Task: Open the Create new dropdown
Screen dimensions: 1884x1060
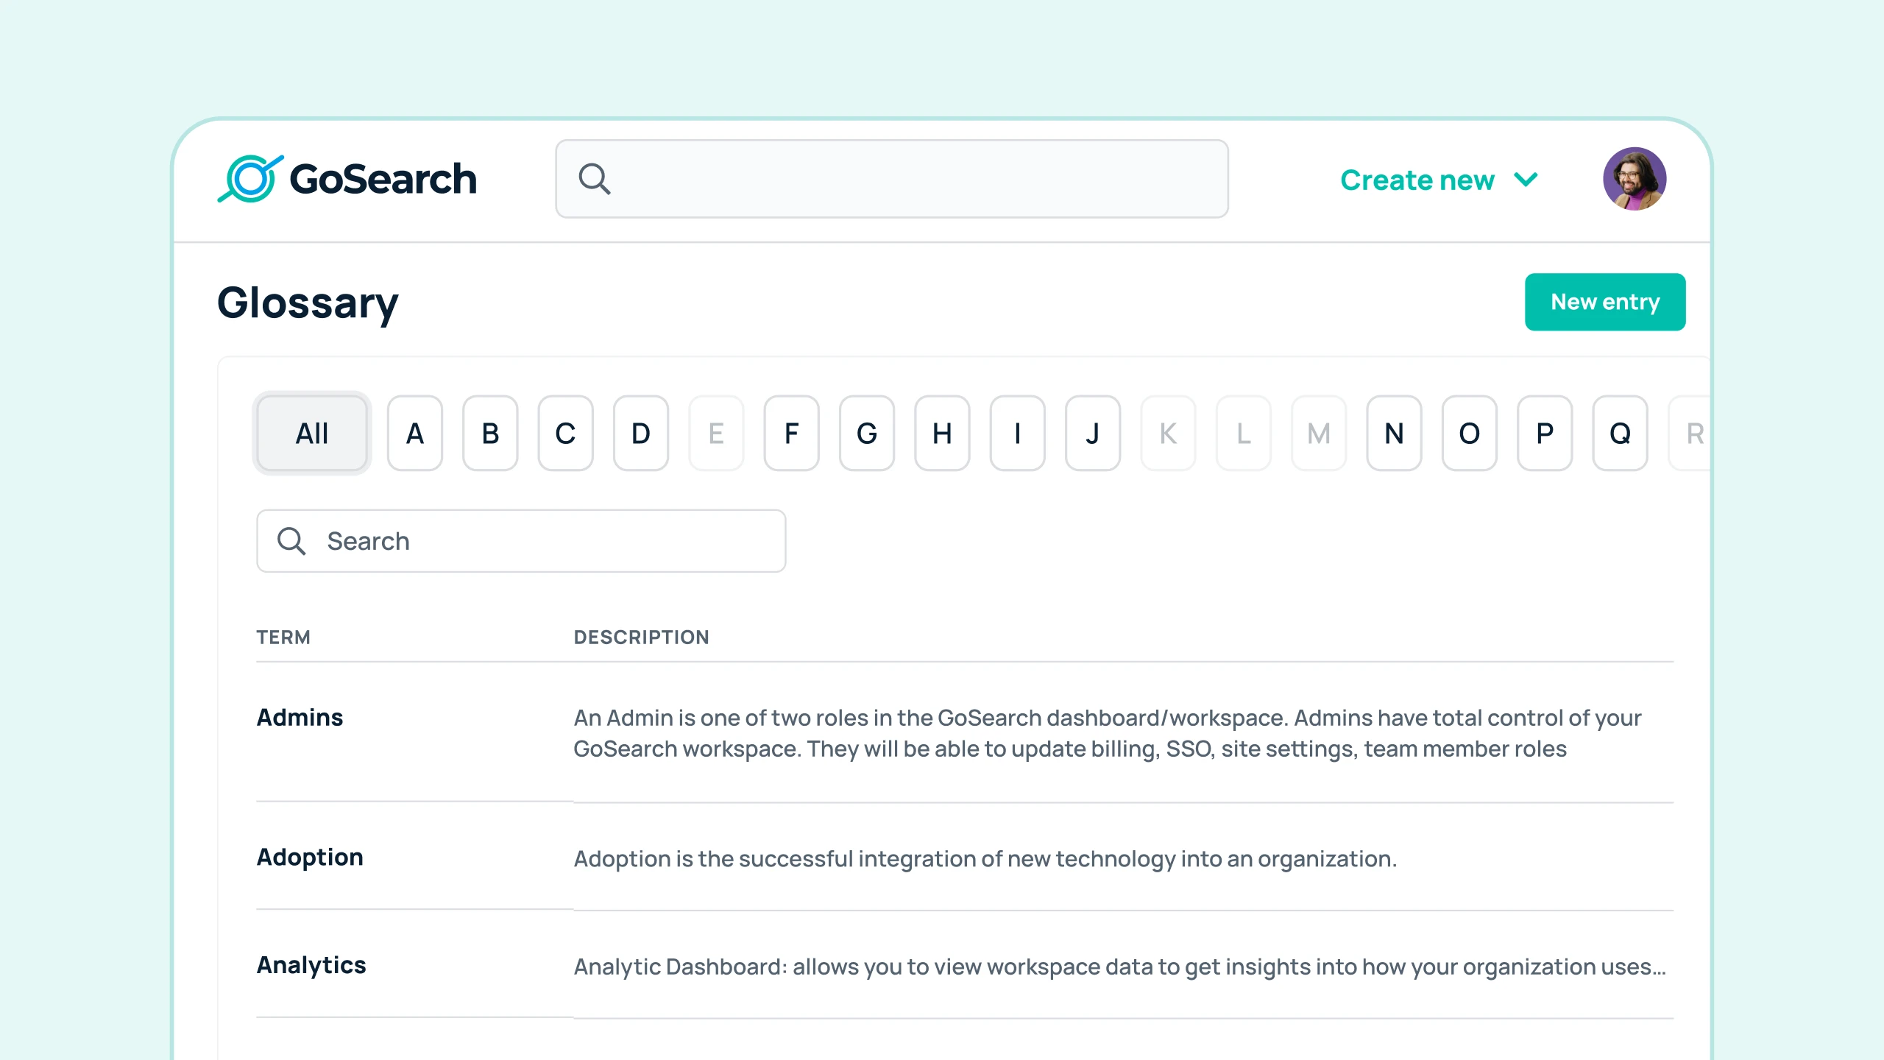Action: pyautogui.click(x=1417, y=180)
